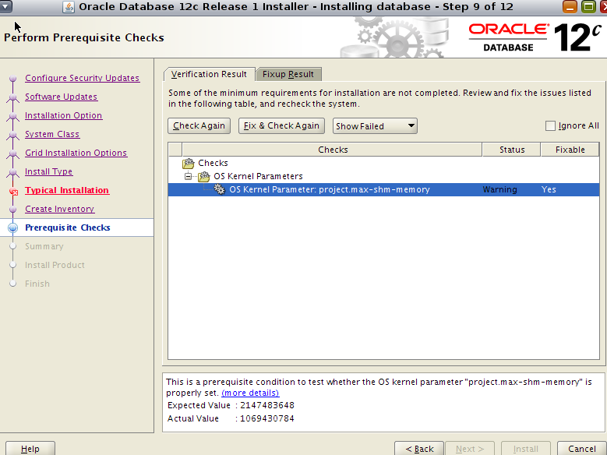Go to Install Type step
The width and height of the screenshot is (607, 455).
click(x=49, y=171)
